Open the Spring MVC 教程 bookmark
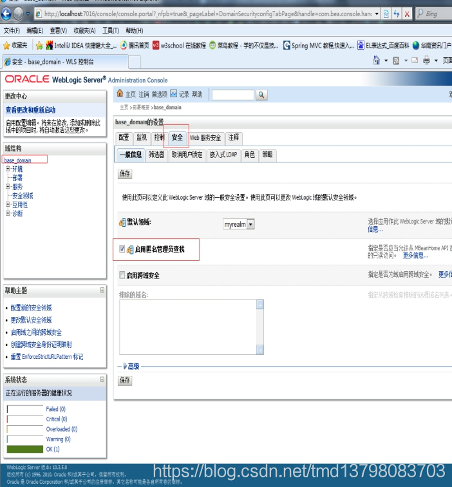452x487 pixels. pos(319,45)
